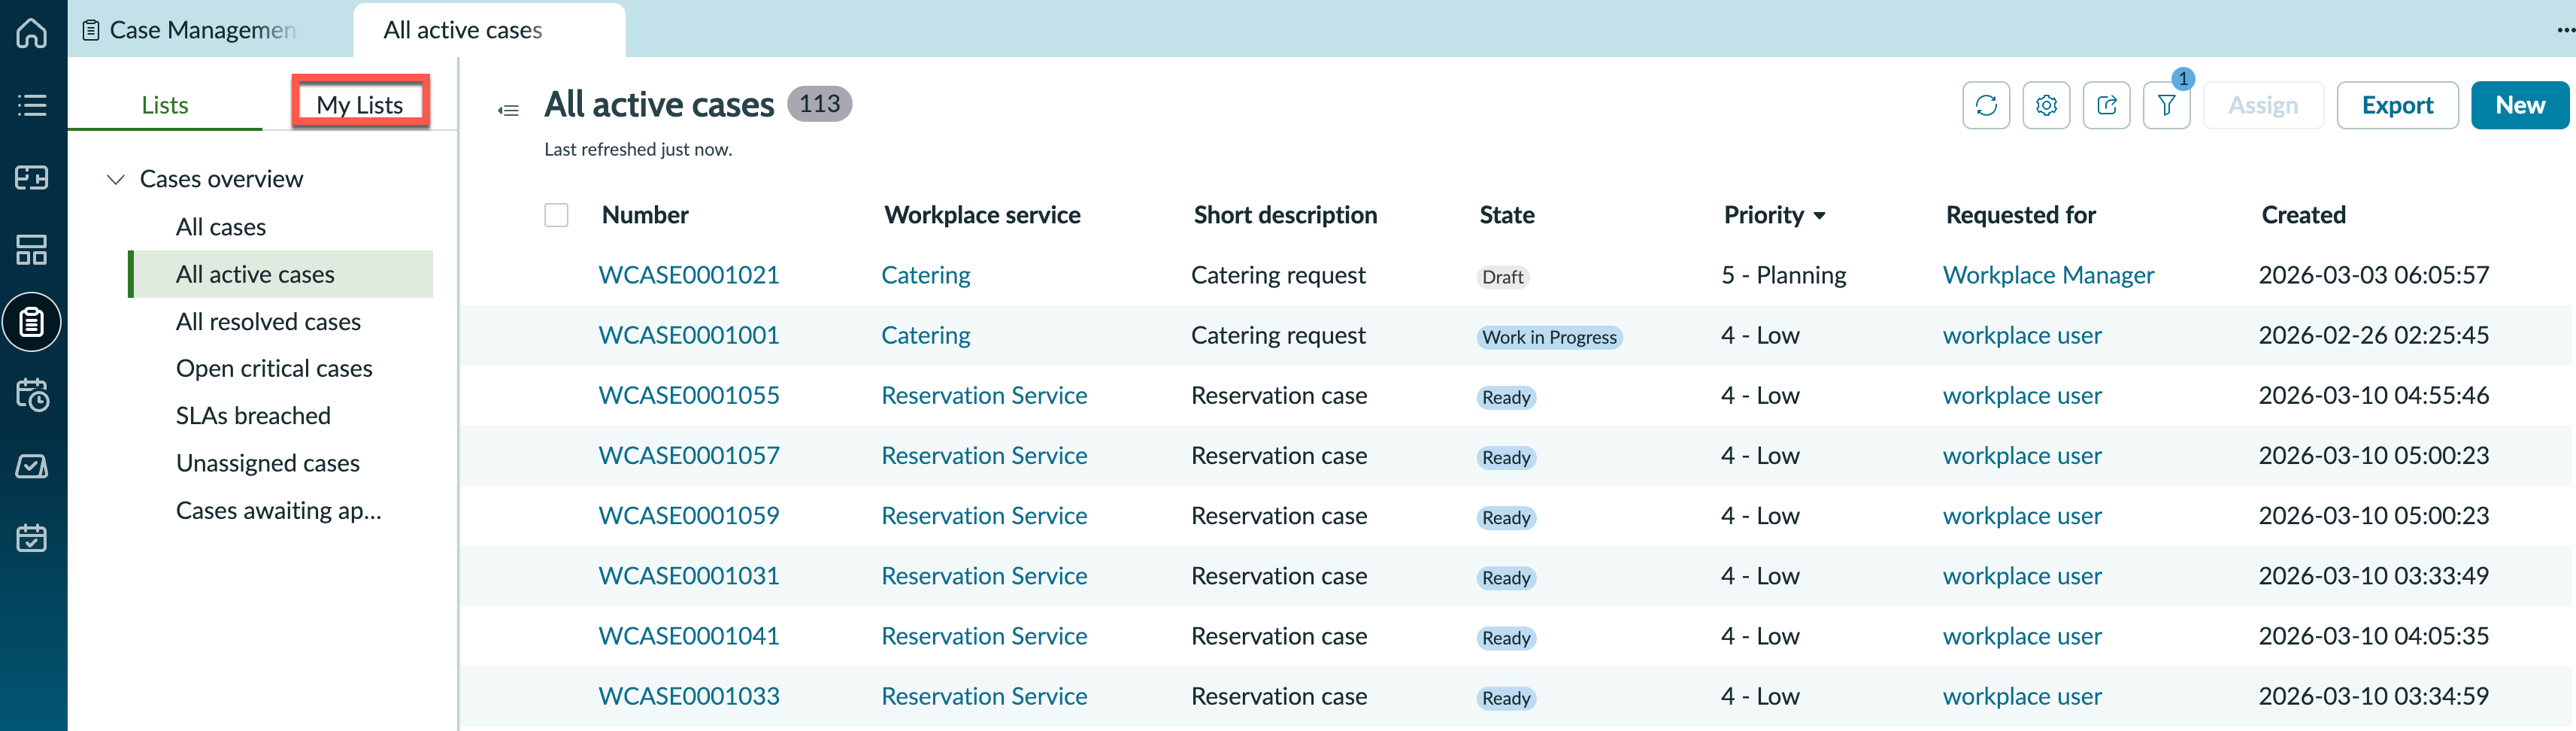This screenshot has height=731, width=2576.
Task: Click the 4 - Low priority for WCASE0001031
Action: pos(1759,575)
